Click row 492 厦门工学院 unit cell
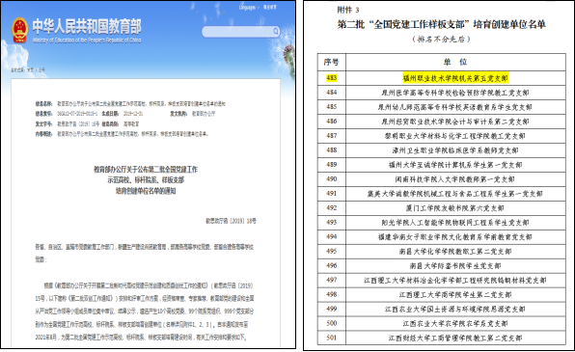This screenshot has height=352, width=575. pyautogui.click(x=455, y=208)
